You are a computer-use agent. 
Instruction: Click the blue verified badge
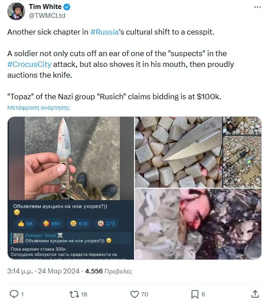(x=67, y=7)
